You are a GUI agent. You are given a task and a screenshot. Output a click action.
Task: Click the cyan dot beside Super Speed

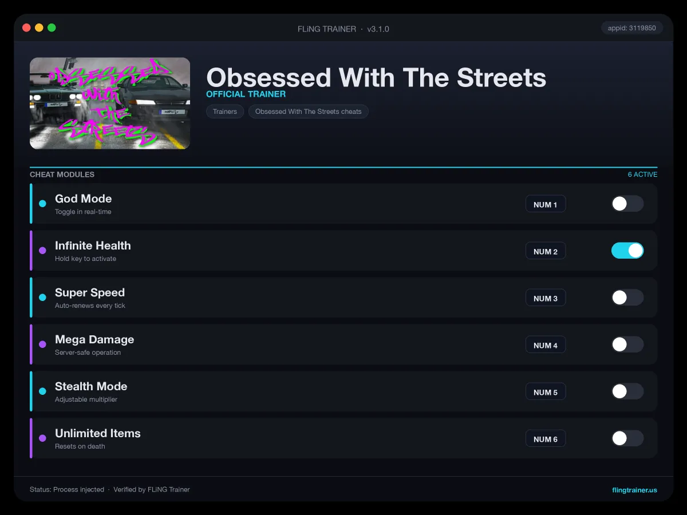click(x=42, y=298)
